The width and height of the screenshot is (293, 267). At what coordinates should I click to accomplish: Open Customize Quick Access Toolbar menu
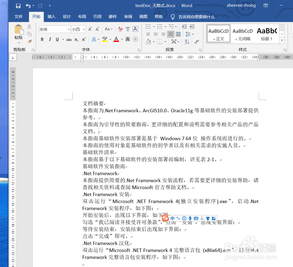coord(50,6)
